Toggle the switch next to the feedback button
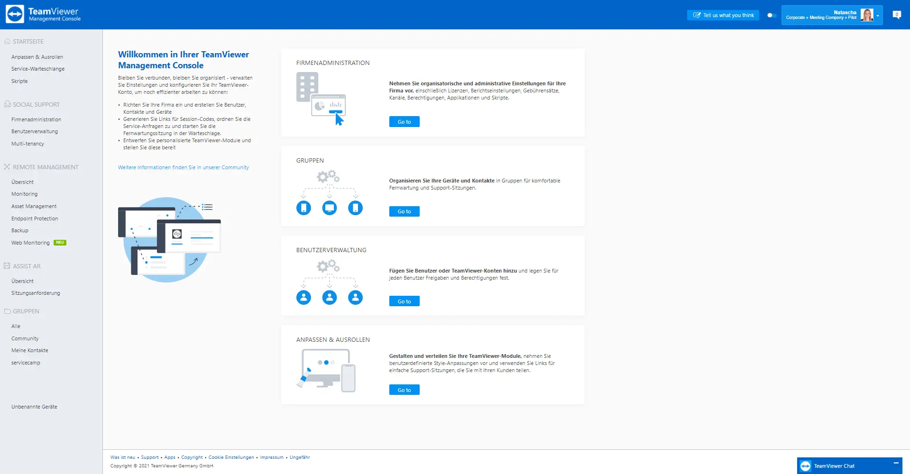 point(771,15)
